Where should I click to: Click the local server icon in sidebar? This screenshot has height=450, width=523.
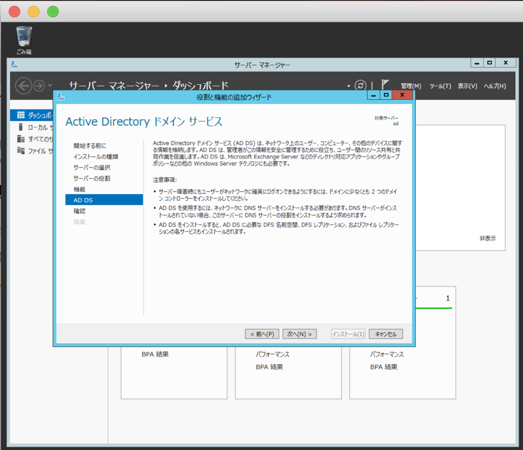[20, 127]
